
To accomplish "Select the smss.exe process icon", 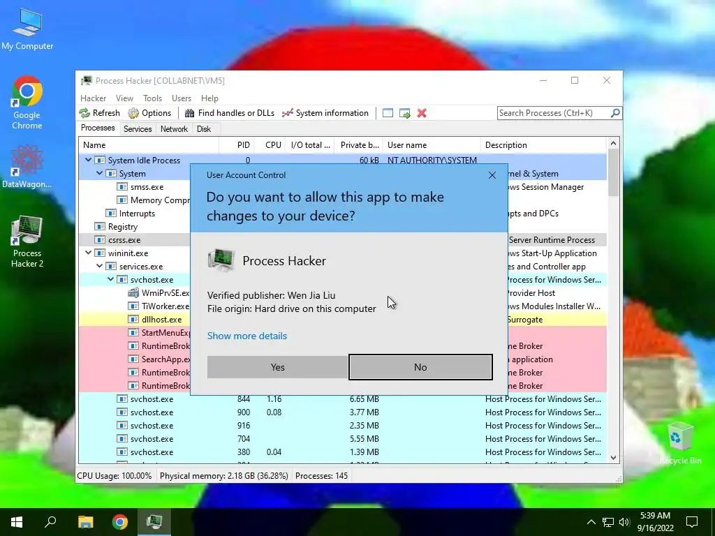I will point(121,187).
